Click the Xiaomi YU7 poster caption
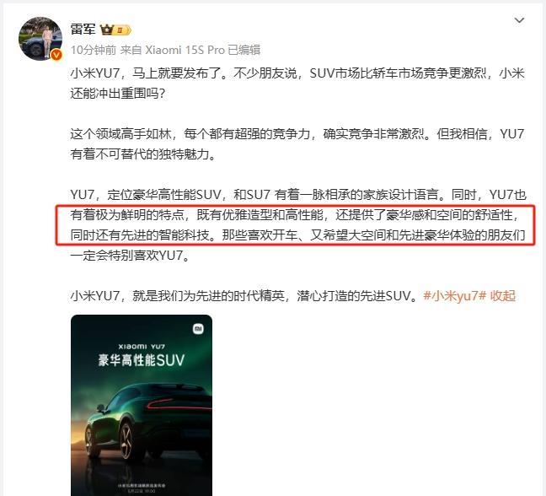 coord(142,347)
